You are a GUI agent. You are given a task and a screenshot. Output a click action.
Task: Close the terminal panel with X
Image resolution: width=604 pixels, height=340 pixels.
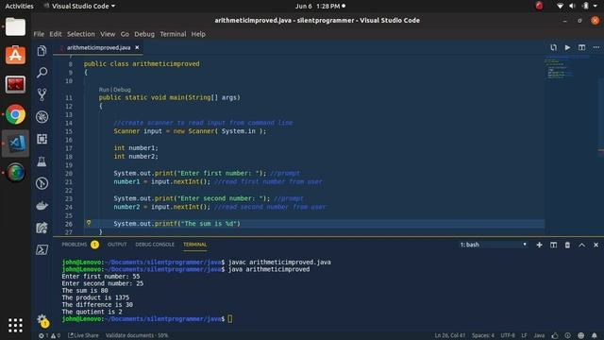pos(596,245)
